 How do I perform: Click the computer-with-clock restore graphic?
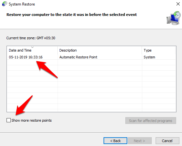pos(174,18)
